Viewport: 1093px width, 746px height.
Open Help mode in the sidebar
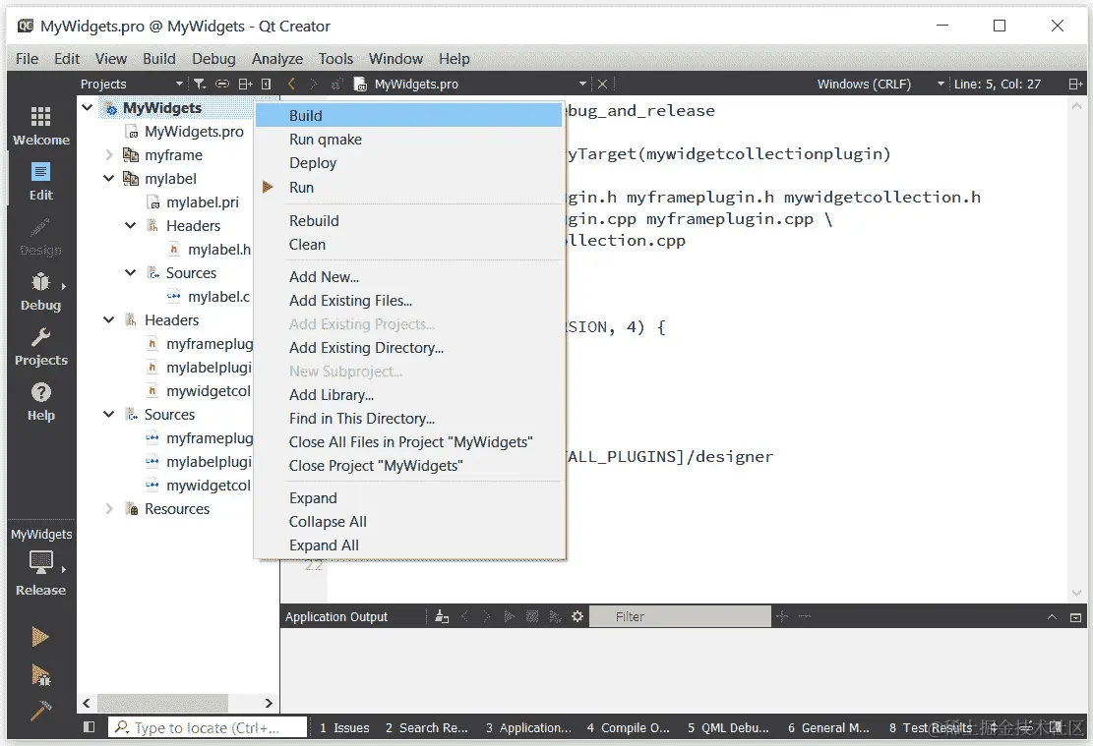[x=40, y=401]
